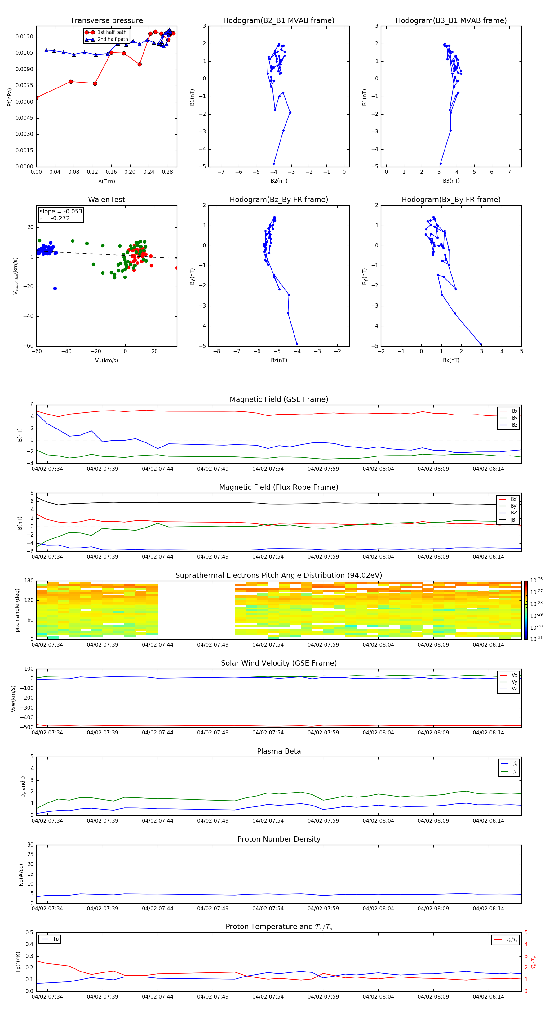Click the By entry in GSE legend
The height and width of the screenshot is (1024, 558).
[509, 418]
